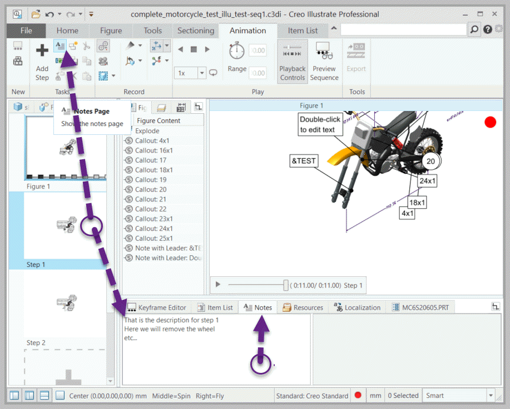Image resolution: width=510 pixels, height=409 pixels.
Task: Toggle the first layout button in status bar
Action: click(x=14, y=395)
